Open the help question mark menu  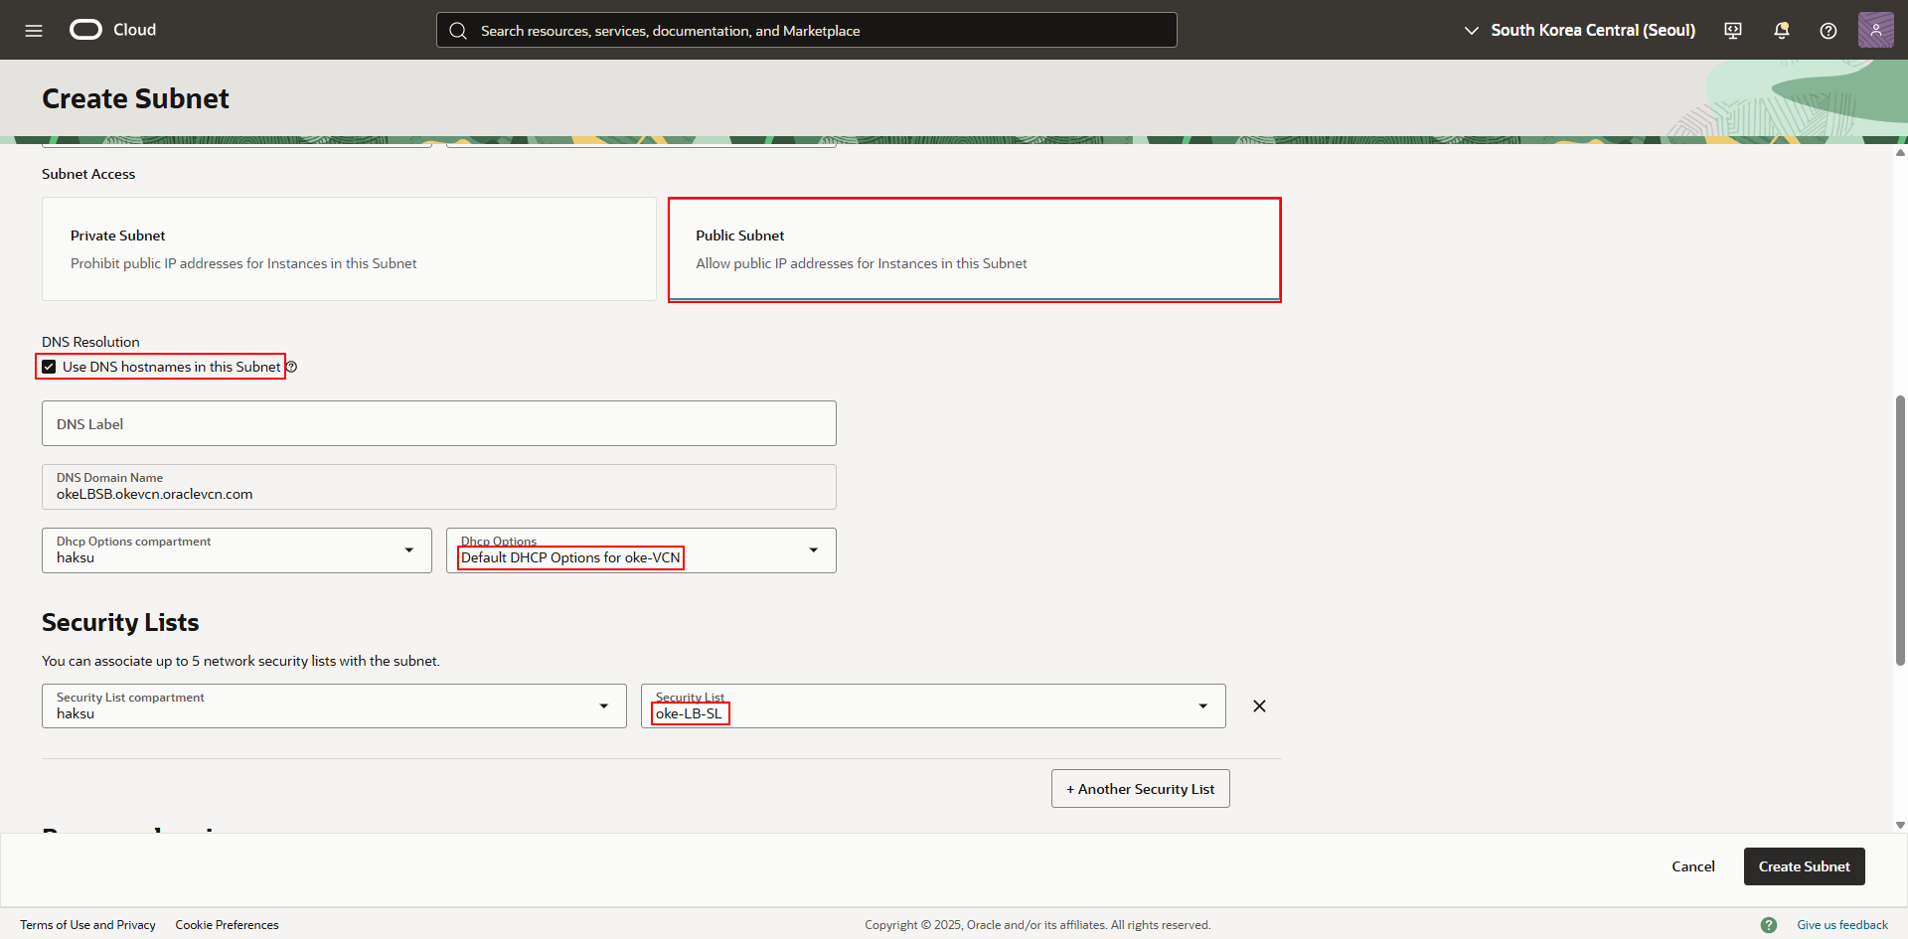click(x=1828, y=31)
